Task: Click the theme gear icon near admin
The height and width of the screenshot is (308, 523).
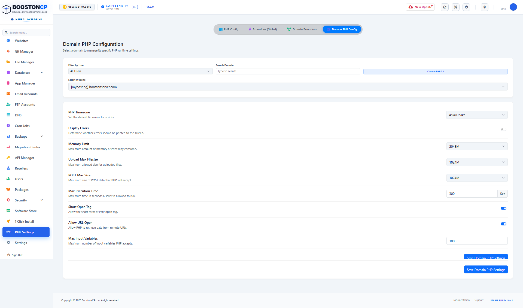Action: coord(485,7)
